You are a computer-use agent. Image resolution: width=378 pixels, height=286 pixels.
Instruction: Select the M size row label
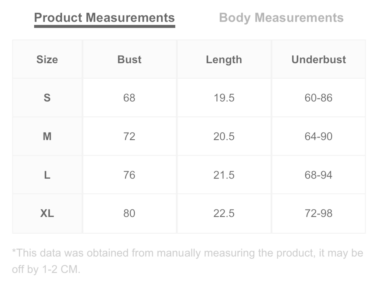[47, 136]
